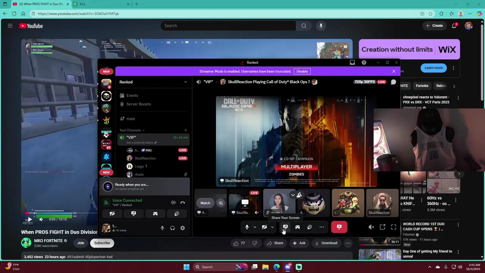
Task: Unmute the stream volume speaker icon
Action: [371, 227]
